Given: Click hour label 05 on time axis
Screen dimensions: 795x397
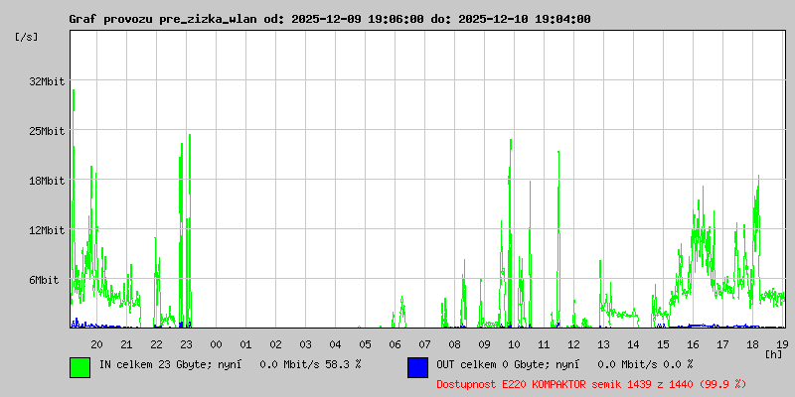Looking at the screenshot, I should point(365,344).
